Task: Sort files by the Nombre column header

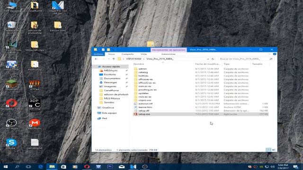Action: point(139,64)
